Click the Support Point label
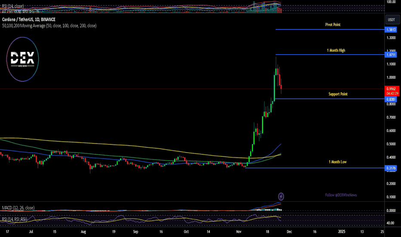Image resolution: width=401 pixels, height=237 pixels. click(338, 94)
